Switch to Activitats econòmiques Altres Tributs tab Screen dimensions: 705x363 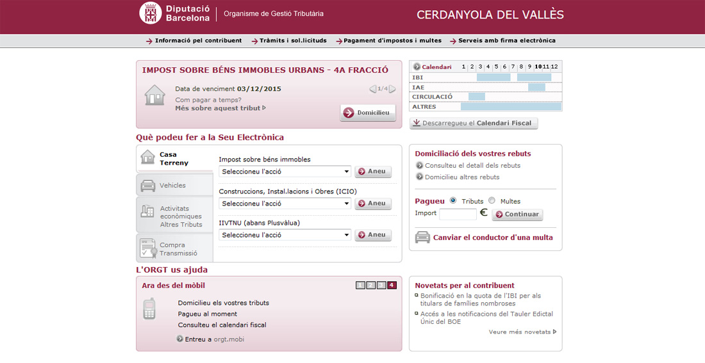[174, 215]
